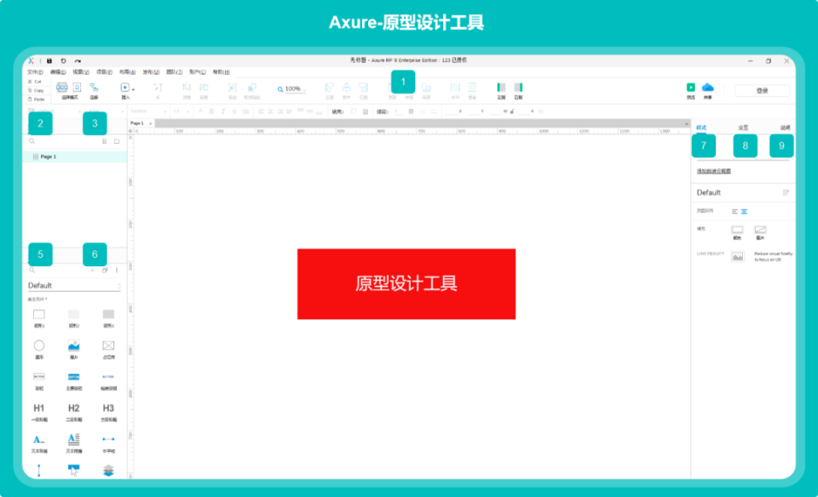Click the add folder icon in Pages panel

117,141
